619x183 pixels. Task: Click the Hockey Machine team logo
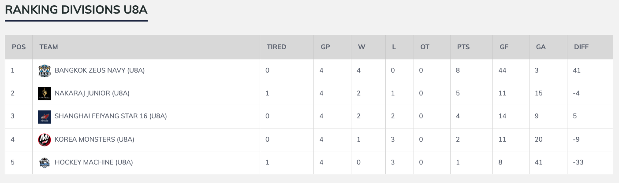pyautogui.click(x=45, y=162)
